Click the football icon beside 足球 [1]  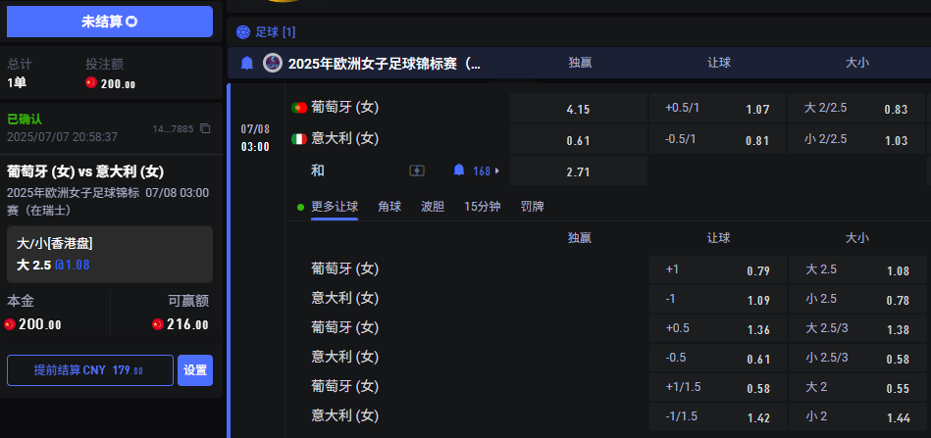tap(243, 32)
